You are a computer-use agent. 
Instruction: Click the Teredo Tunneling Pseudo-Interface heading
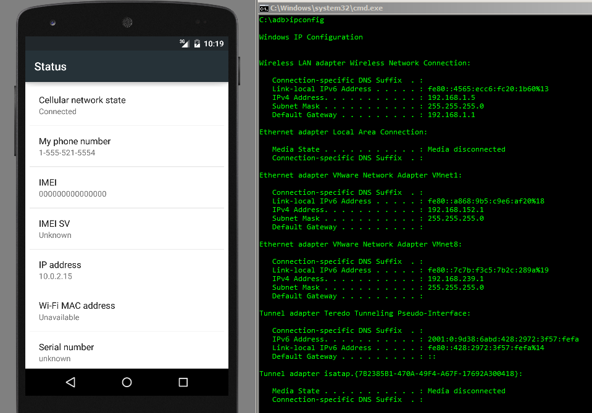click(x=365, y=313)
